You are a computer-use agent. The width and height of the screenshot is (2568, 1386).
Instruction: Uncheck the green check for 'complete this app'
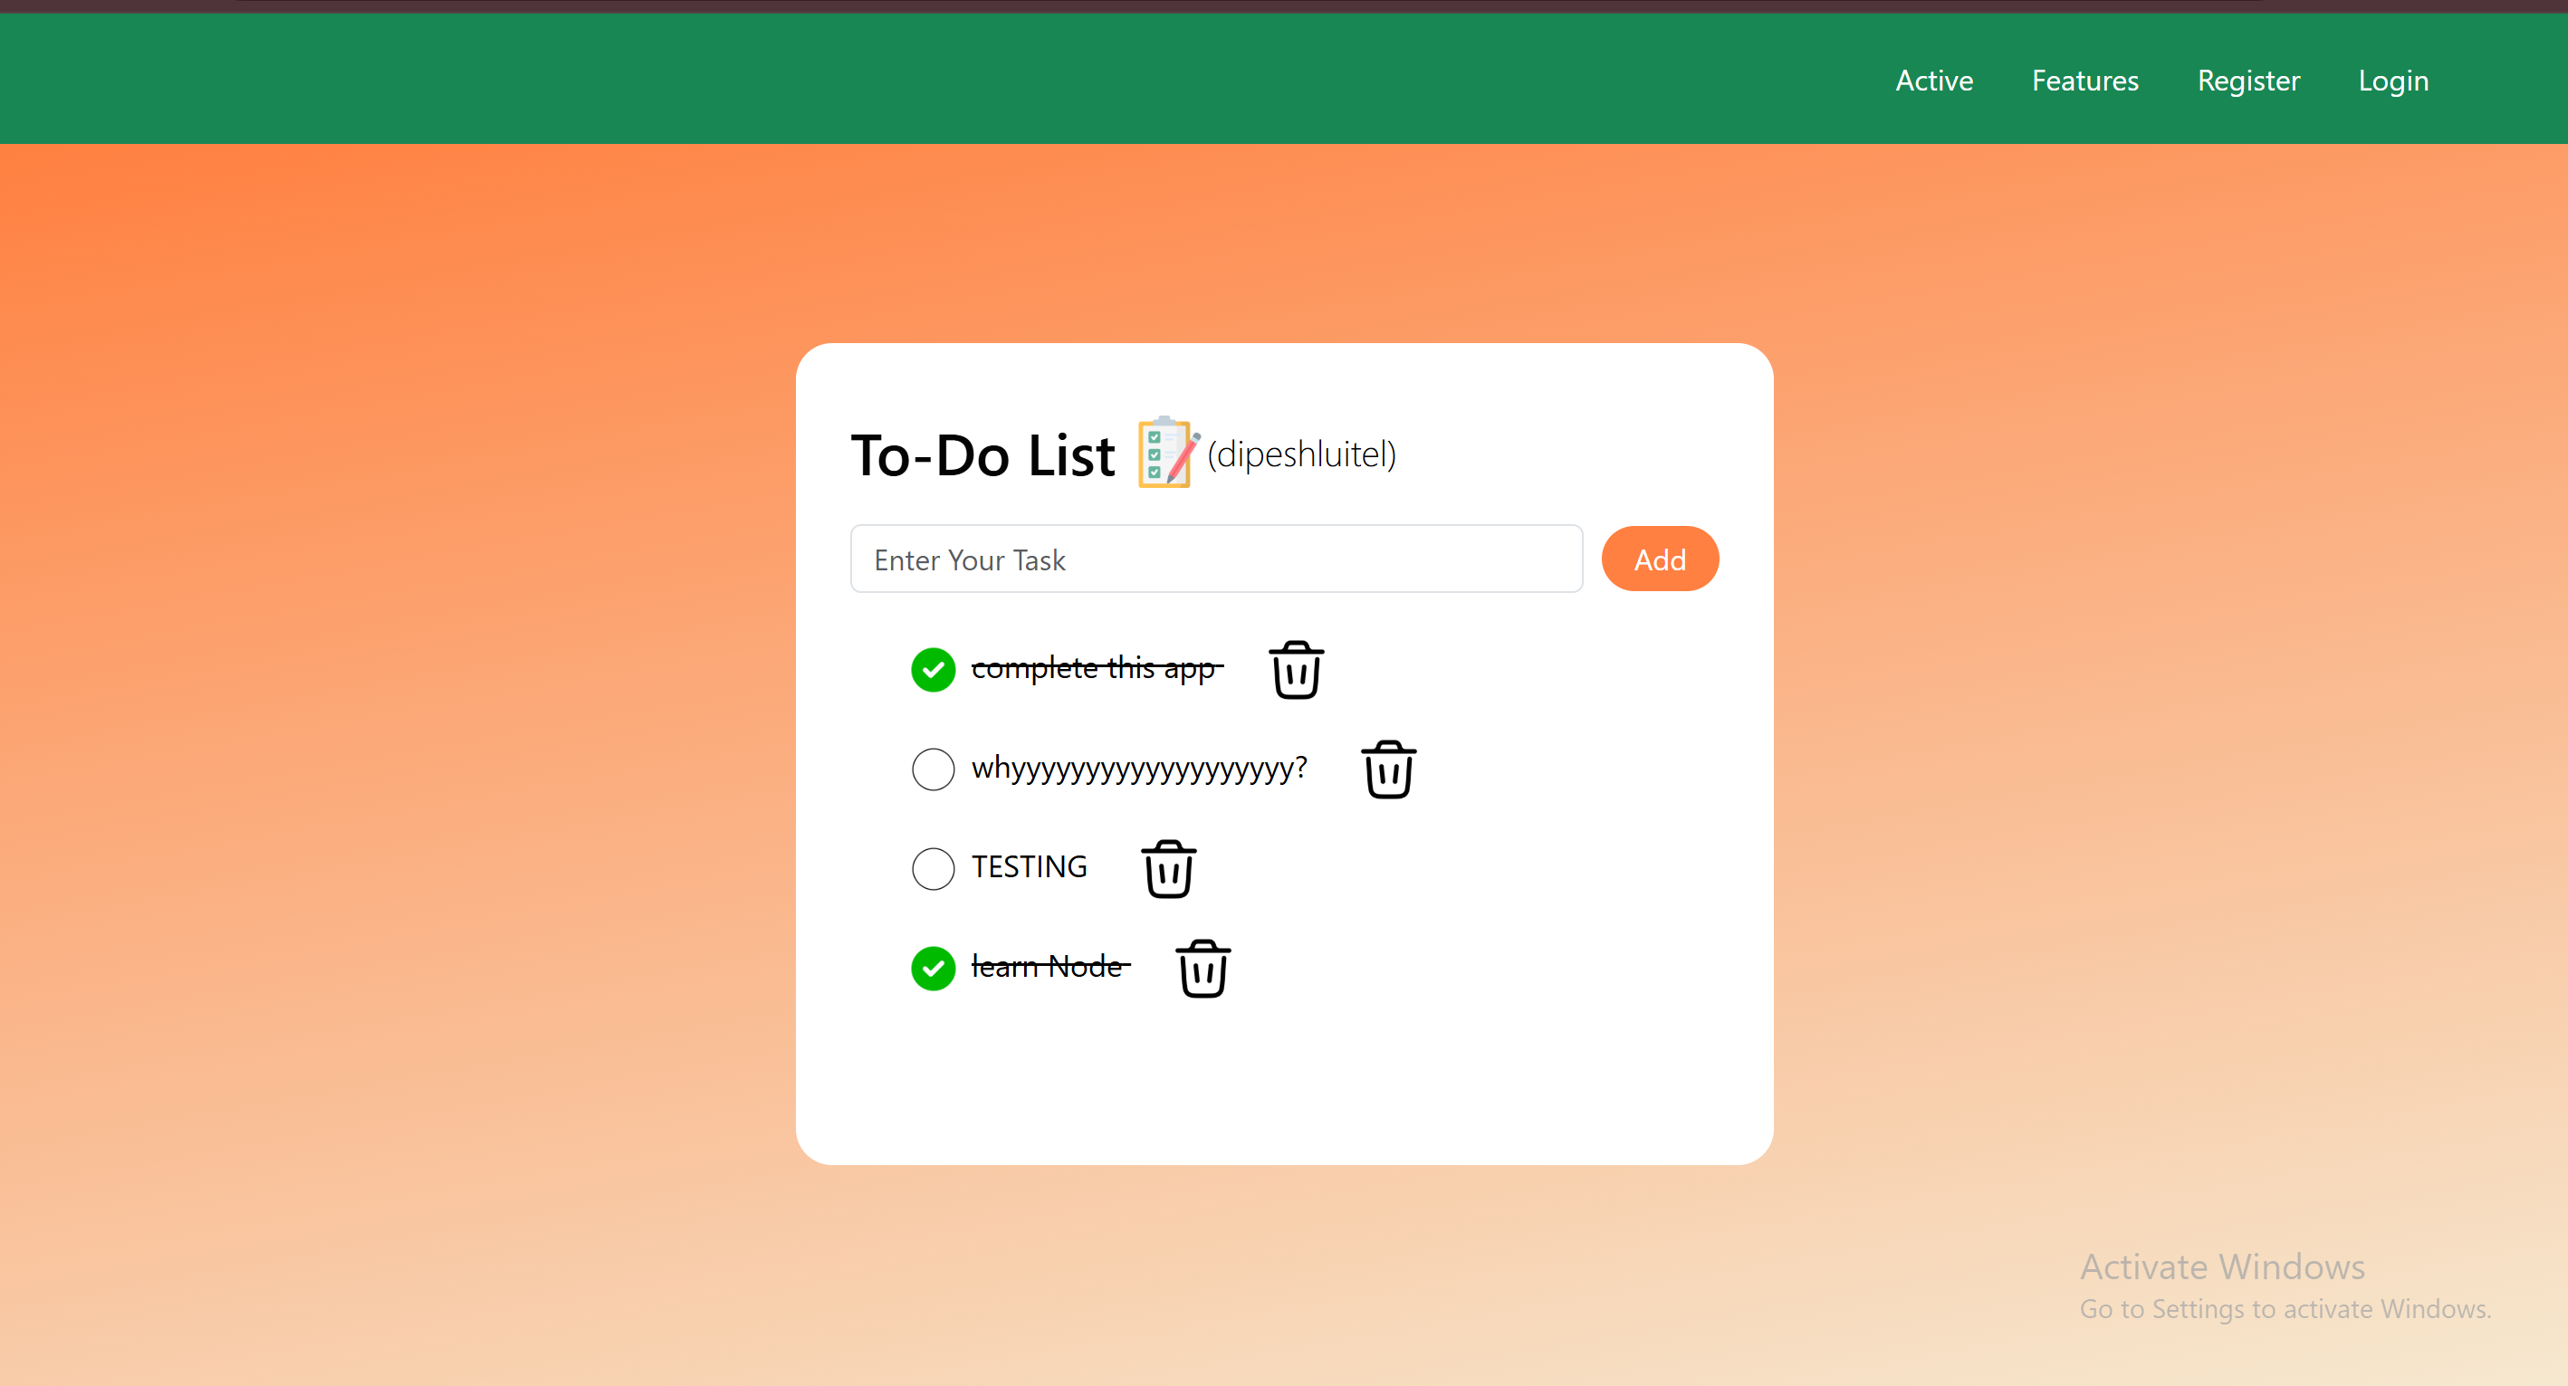(933, 670)
